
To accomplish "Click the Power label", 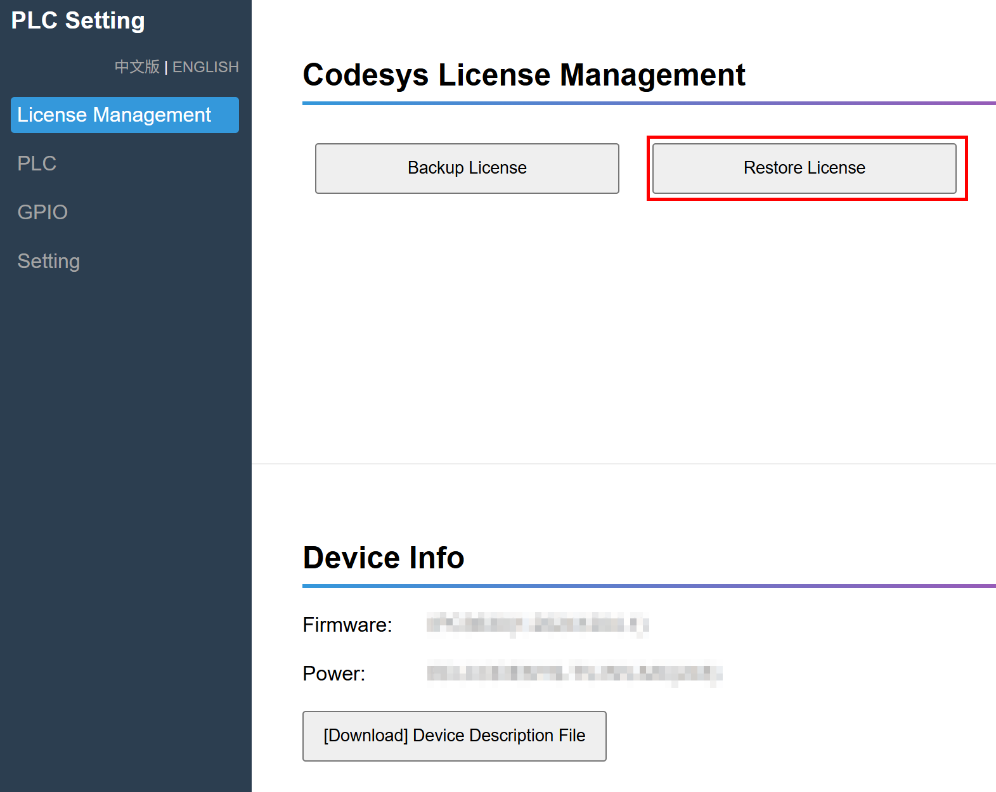I will point(334,674).
